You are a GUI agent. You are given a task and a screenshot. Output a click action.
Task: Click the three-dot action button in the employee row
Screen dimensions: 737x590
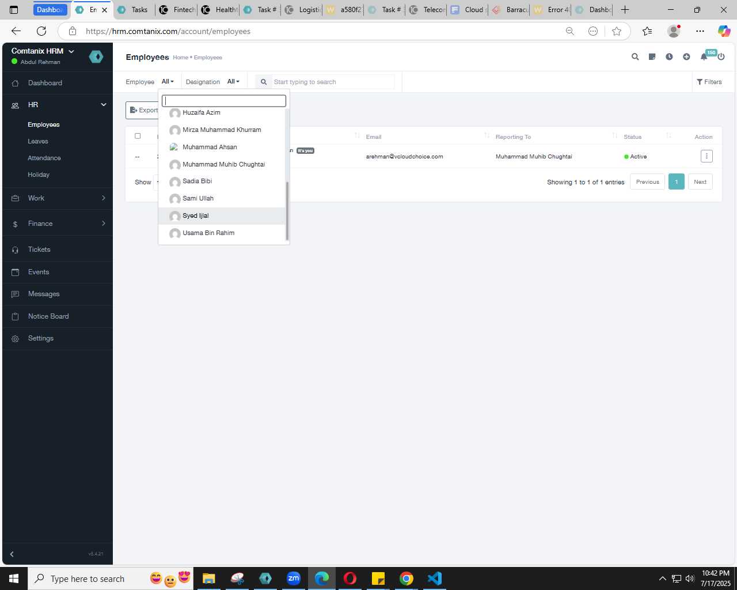pos(706,156)
